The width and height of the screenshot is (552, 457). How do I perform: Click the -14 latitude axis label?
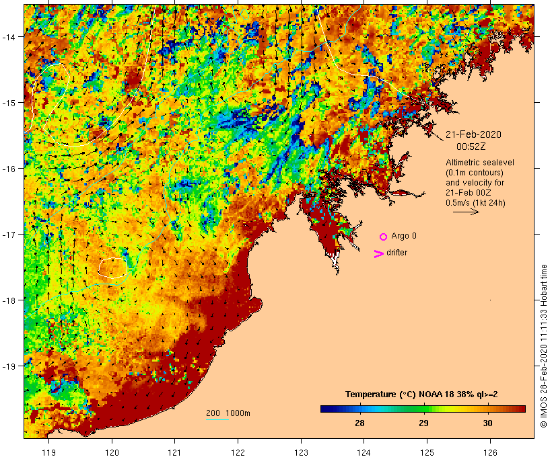coord(9,36)
